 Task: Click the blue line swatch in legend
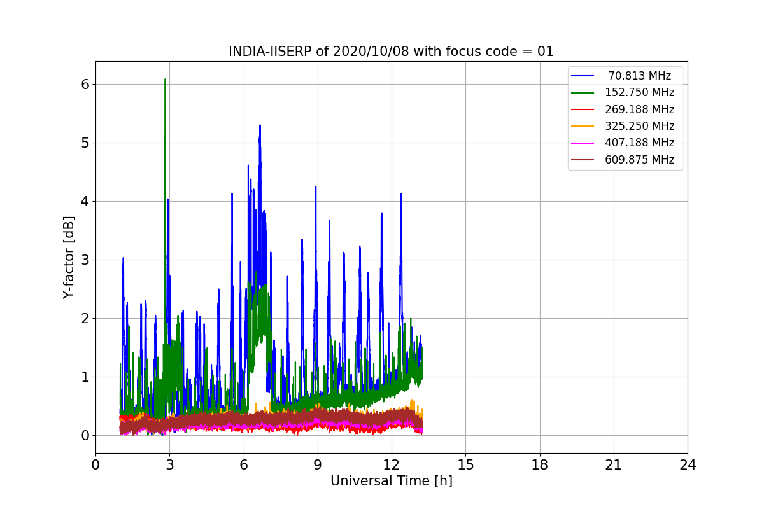583,76
